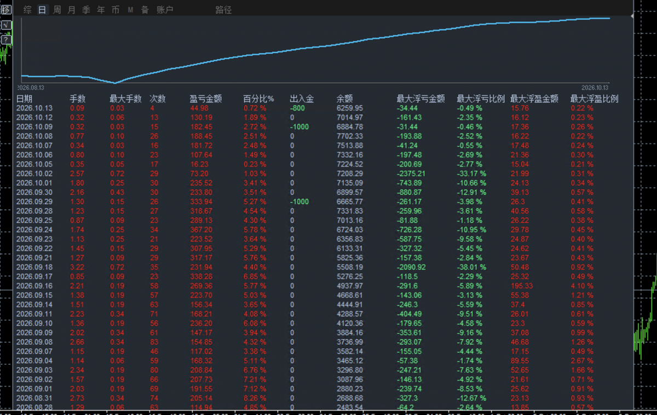Click the floating profit value 195.33
657x415 pixels.
[522, 286]
